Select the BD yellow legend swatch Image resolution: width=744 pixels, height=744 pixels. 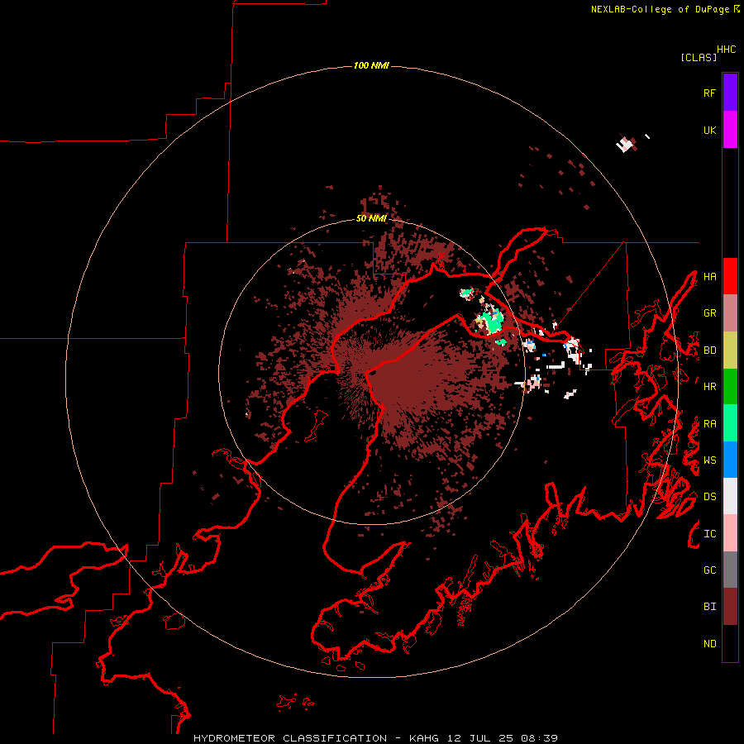coord(730,351)
